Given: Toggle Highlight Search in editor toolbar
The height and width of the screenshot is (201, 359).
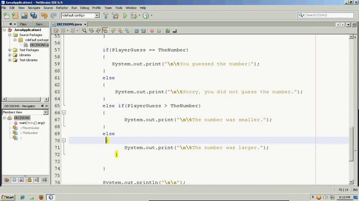Looking at the screenshot, I should pos(105,31).
